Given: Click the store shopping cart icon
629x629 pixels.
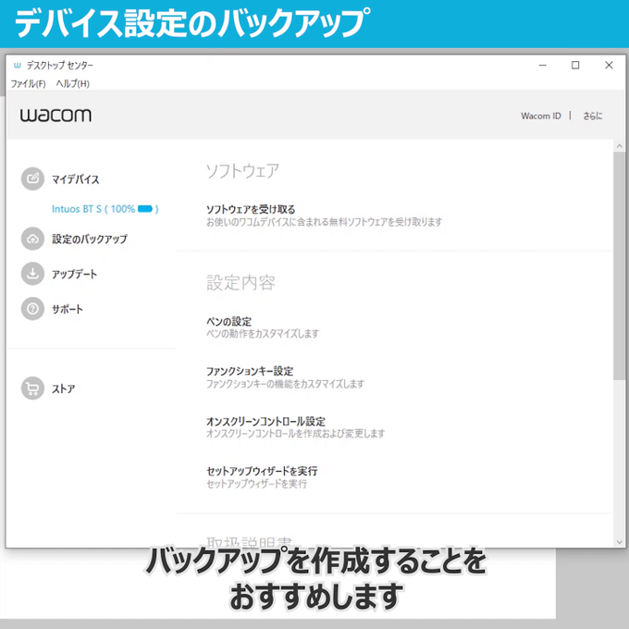Looking at the screenshot, I should (x=32, y=388).
